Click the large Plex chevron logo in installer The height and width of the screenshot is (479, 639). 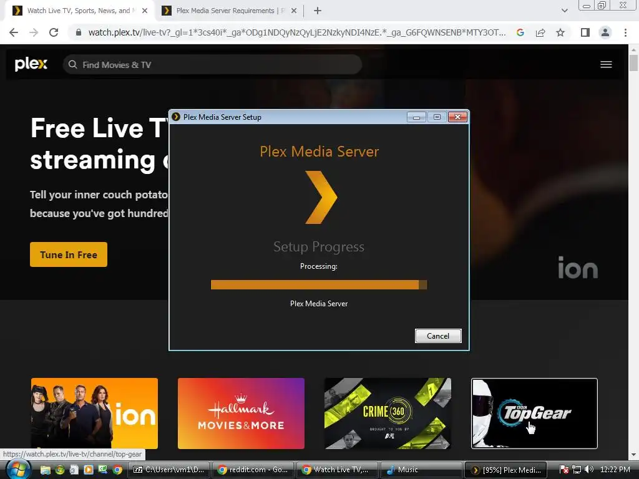click(x=321, y=197)
